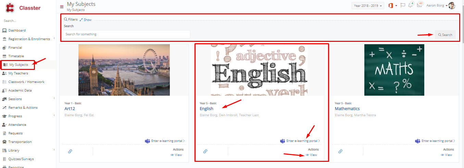Open Remarks & Actions in sidebar

[x=23, y=108]
